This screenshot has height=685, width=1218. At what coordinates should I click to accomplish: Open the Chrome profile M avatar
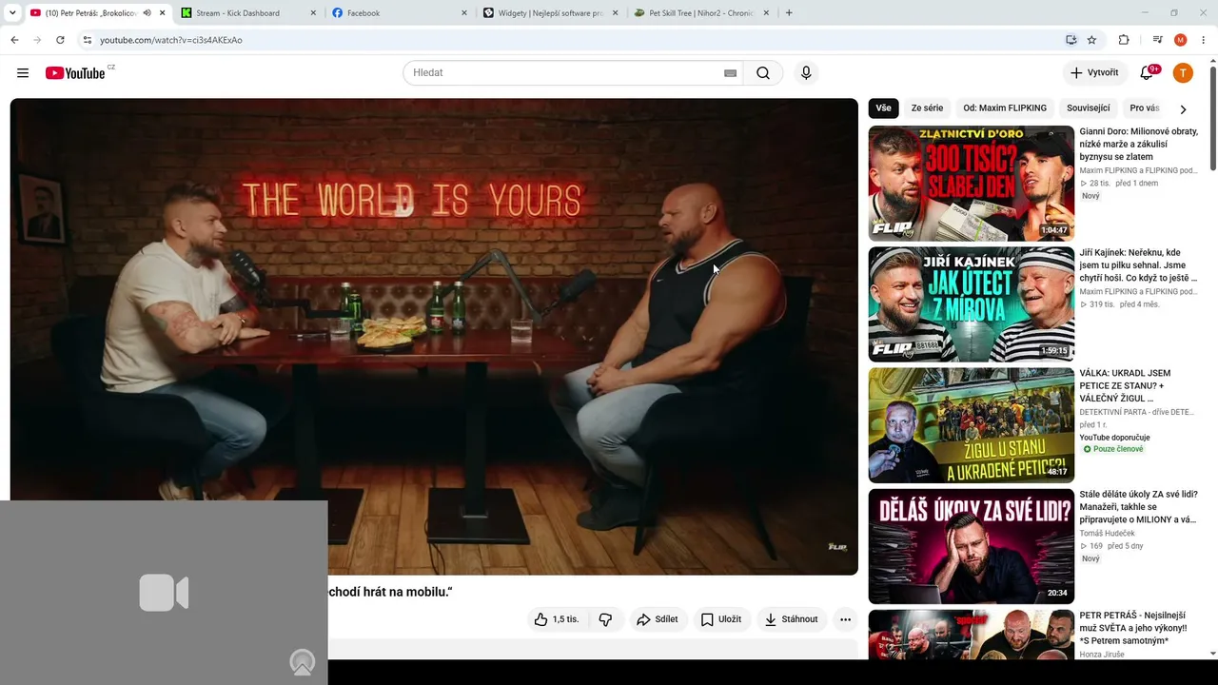(1180, 40)
